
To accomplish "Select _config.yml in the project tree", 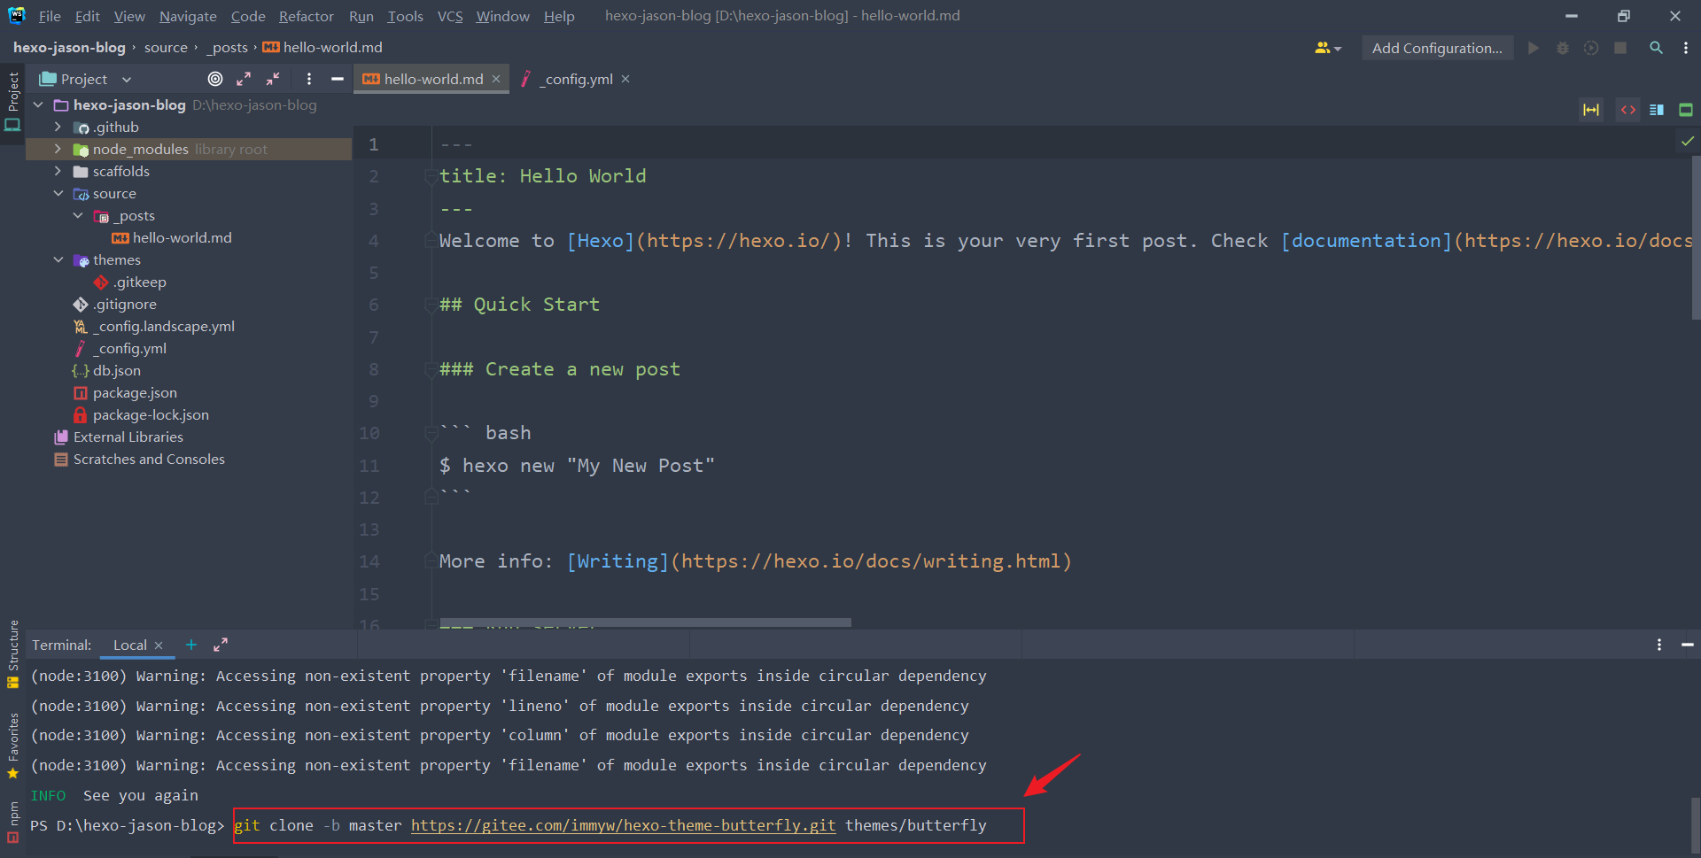I will tap(120, 349).
